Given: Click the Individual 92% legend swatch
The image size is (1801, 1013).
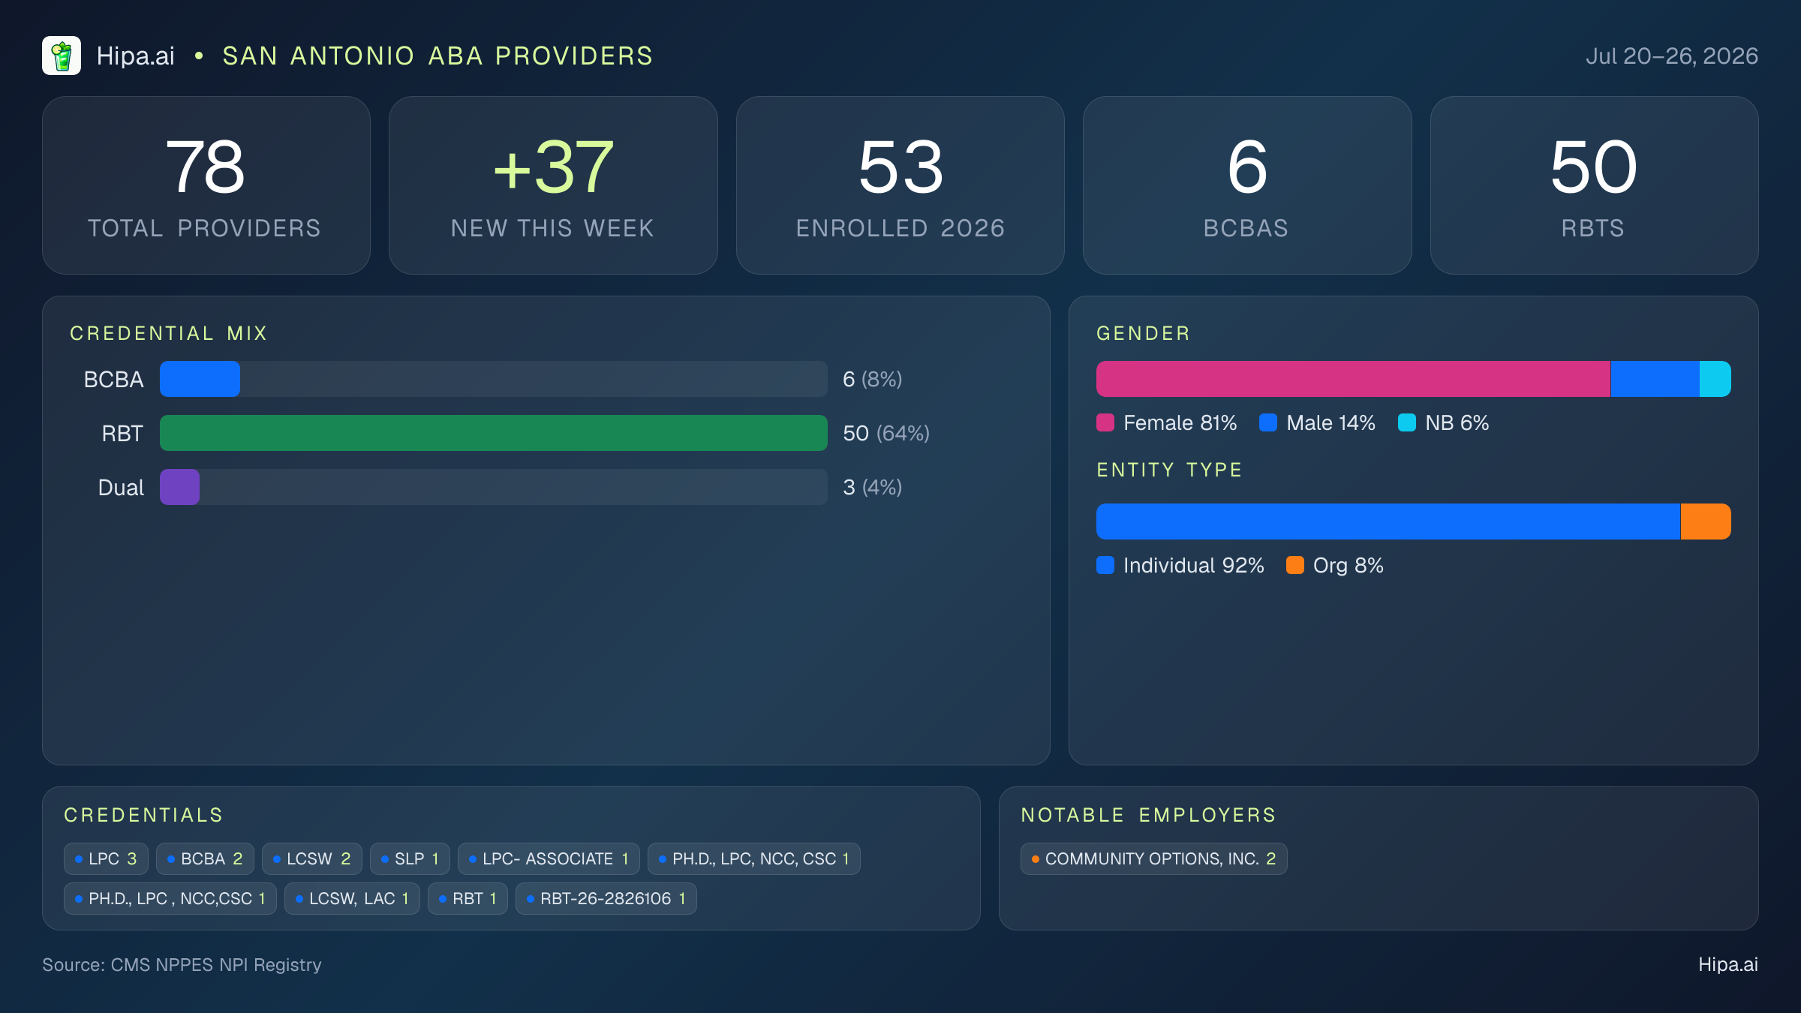Looking at the screenshot, I should (1105, 565).
